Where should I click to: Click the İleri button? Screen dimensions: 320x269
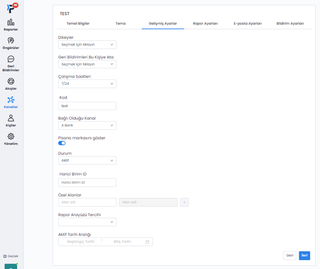[x=304, y=255]
